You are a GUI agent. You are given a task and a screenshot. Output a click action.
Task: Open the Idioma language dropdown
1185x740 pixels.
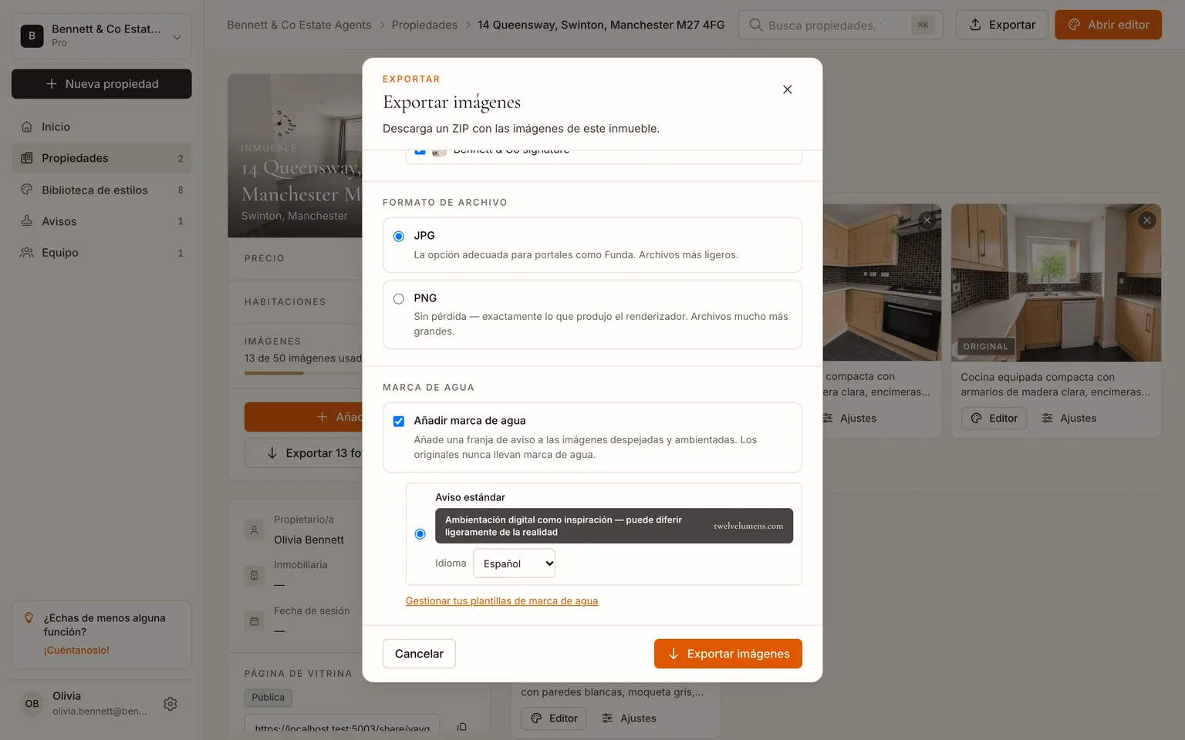point(514,563)
